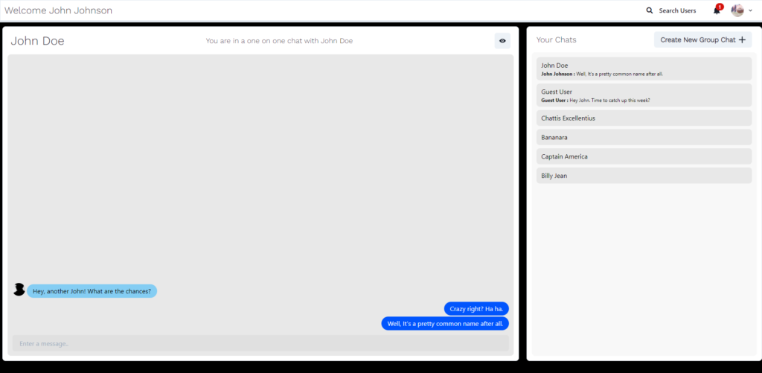The image size is (762, 373).
Task: Click the notification bell icon
Action: pos(717,11)
